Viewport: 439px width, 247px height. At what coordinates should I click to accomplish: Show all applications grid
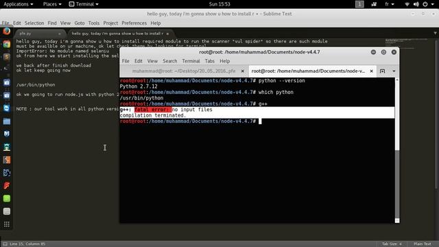[7, 224]
